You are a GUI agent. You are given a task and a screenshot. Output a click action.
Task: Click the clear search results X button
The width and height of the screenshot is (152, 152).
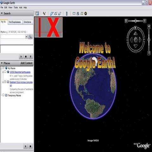pyautogui.click(x=30, y=57)
